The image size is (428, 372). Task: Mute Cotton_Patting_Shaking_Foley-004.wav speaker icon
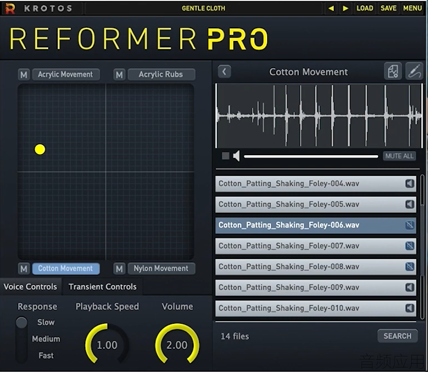410,184
